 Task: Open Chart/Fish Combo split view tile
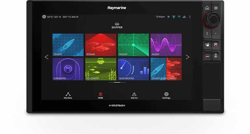tap(166, 69)
